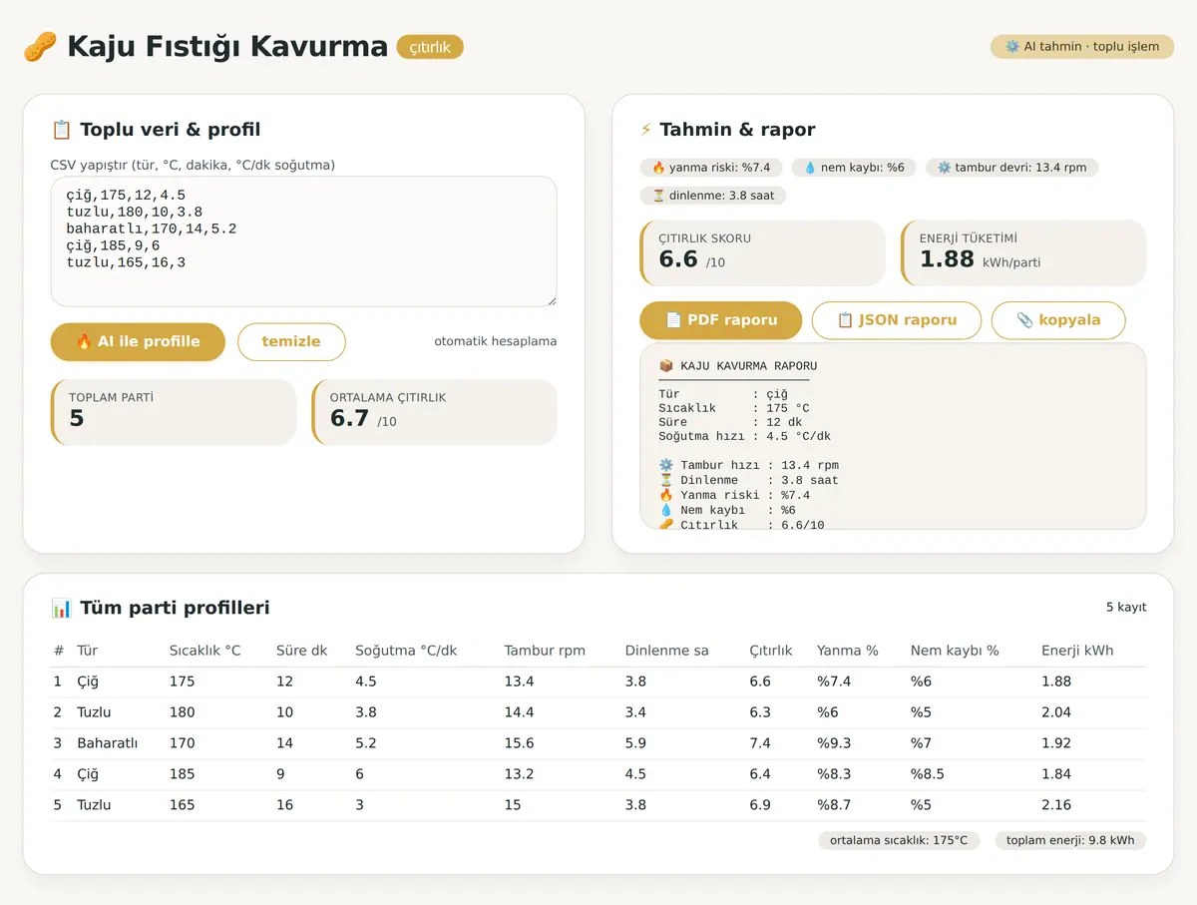
Task: Select the ORTALAMA ÇITIRLIK value 6.7
Action: point(350,419)
